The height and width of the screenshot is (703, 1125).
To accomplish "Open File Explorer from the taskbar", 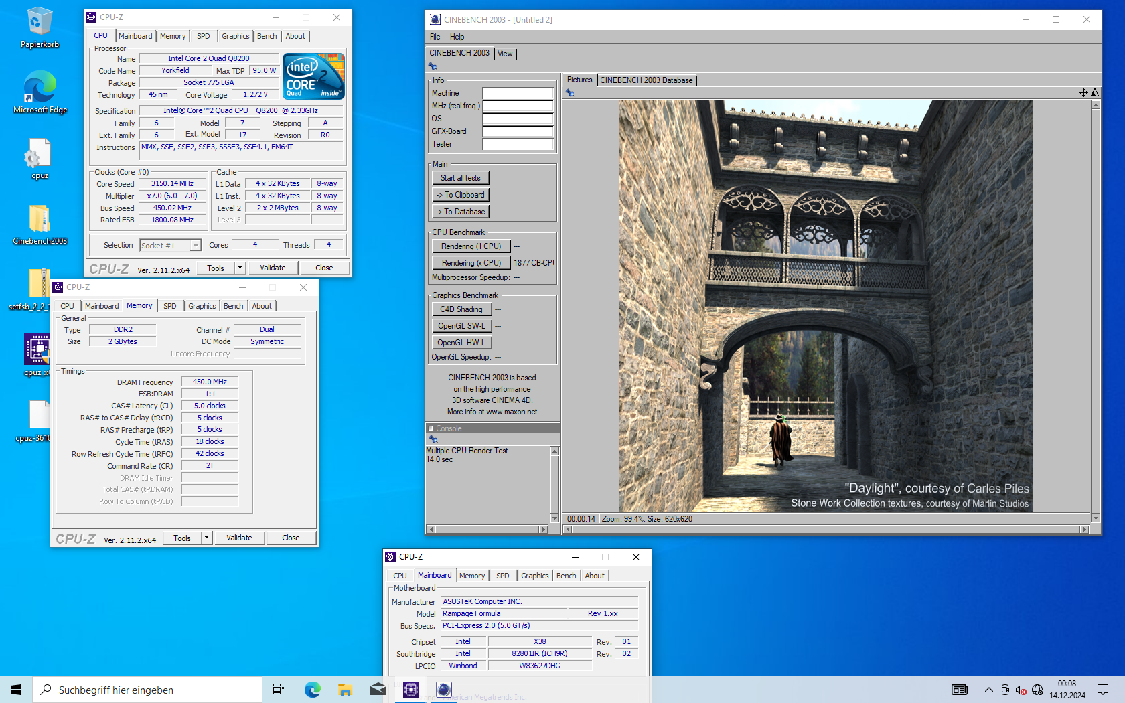I will tap(345, 690).
